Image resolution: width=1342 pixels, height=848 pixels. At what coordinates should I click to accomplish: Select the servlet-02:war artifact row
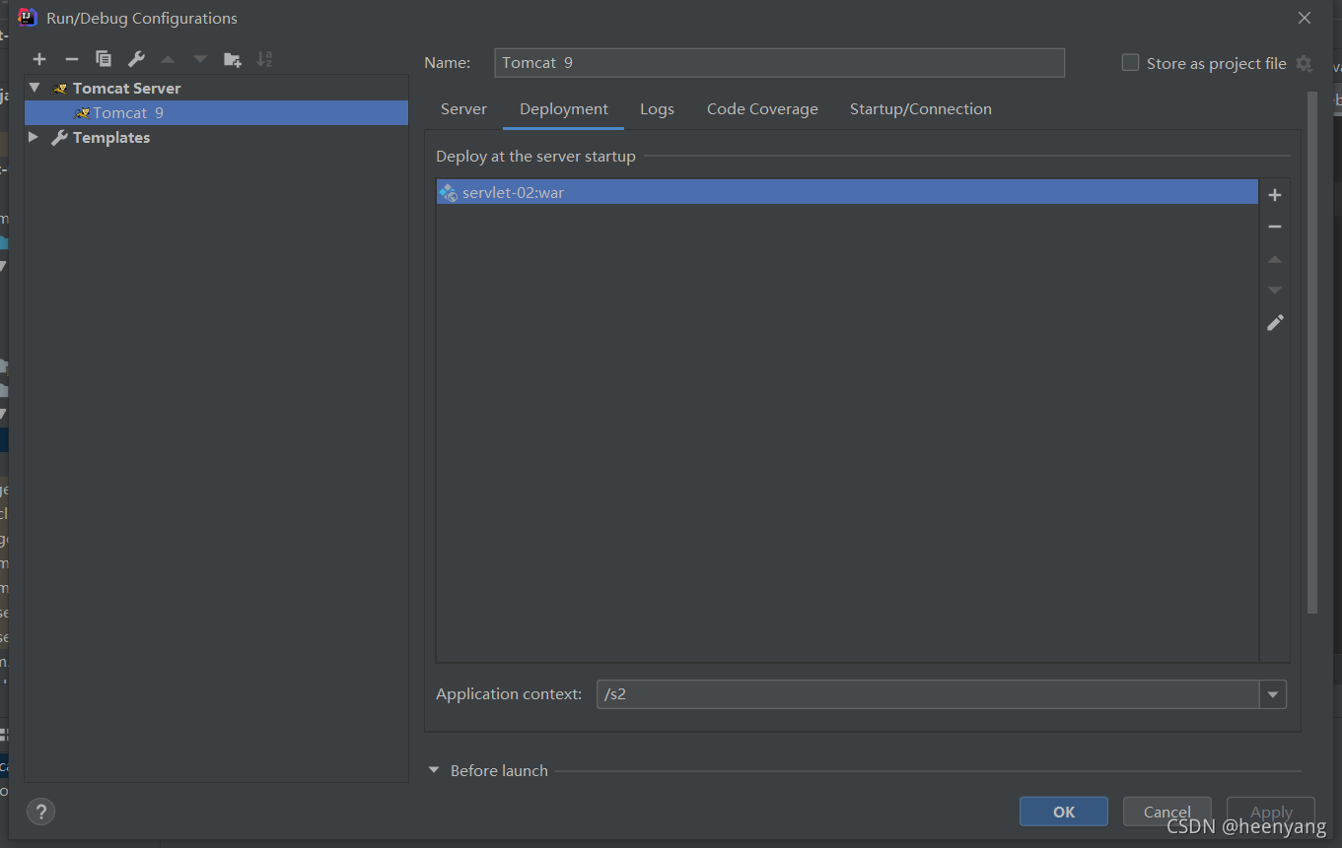847,192
